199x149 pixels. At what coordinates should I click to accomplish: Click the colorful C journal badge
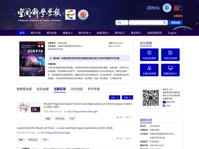click(70, 15)
